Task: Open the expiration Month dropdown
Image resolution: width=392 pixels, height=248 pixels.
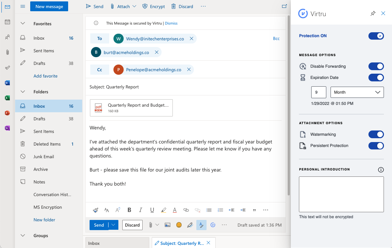Action: [357, 92]
